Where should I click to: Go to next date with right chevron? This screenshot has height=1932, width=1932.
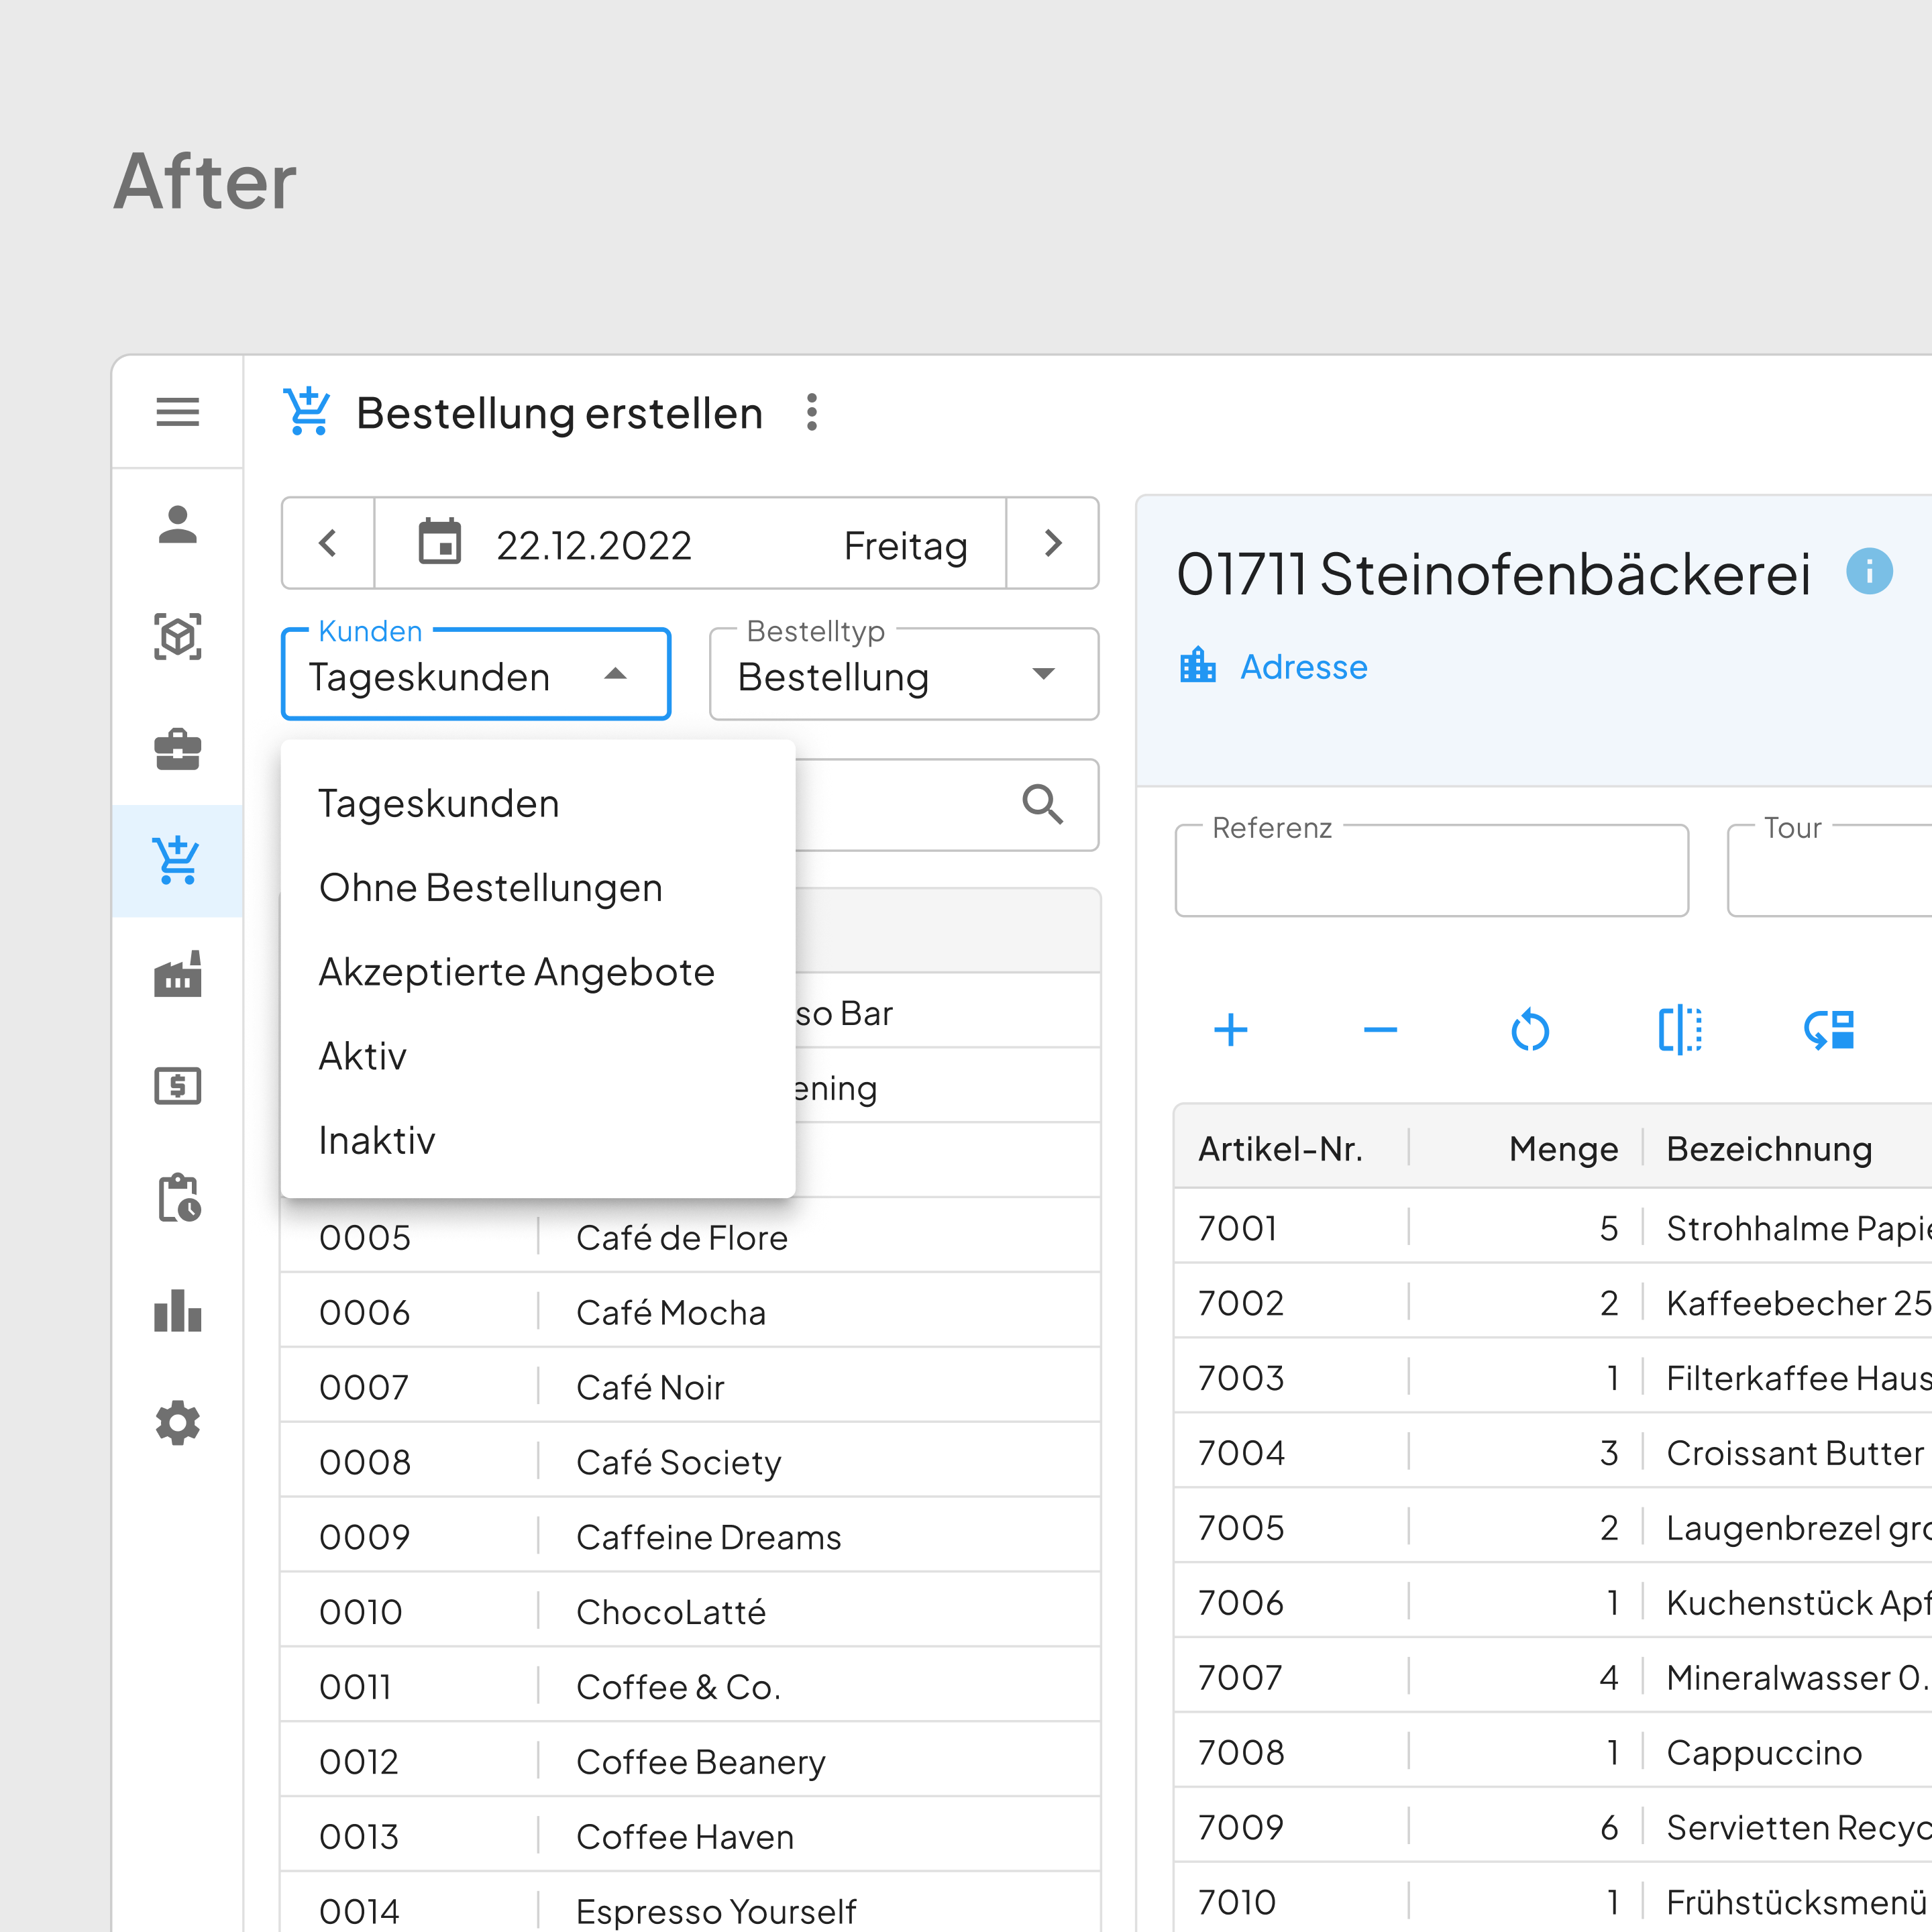point(1052,543)
